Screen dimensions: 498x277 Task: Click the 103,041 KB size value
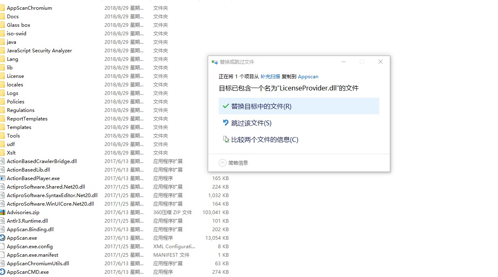(x=215, y=212)
